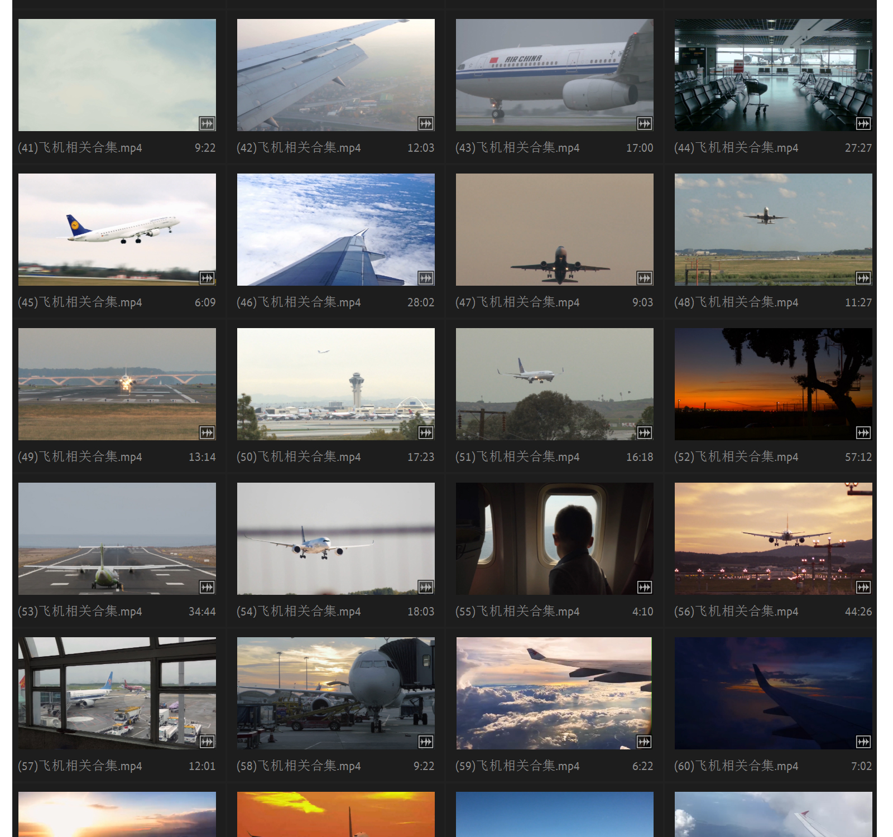Screen dimensions: 893x837
Task: Click the clip badge icon on (55)飞机相关合集.mp4 thumbnail
Action: coord(645,587)
